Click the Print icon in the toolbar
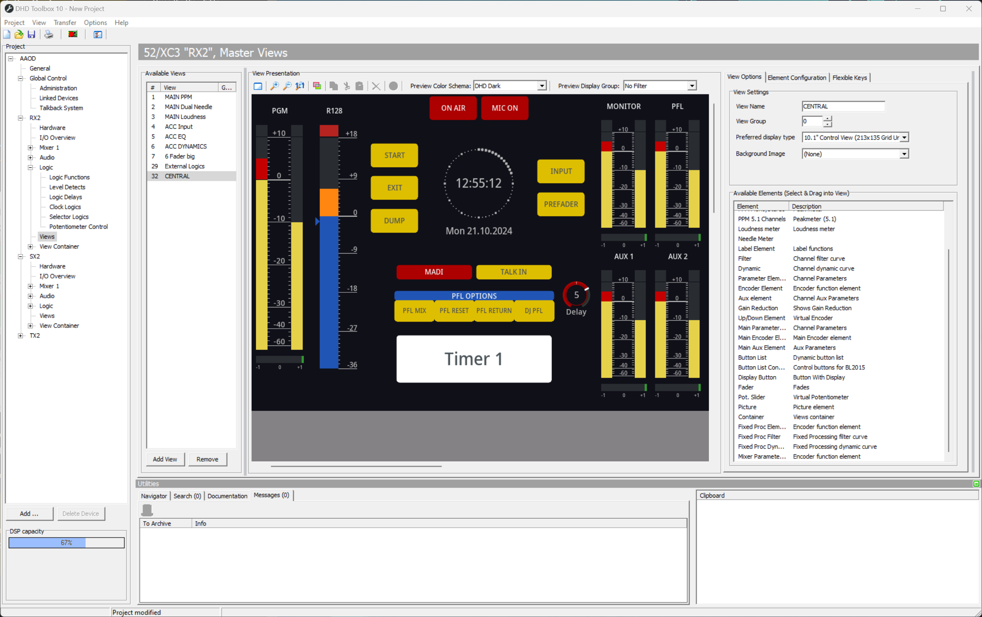Screen dimensions: 982x617 tap(48, 35)
